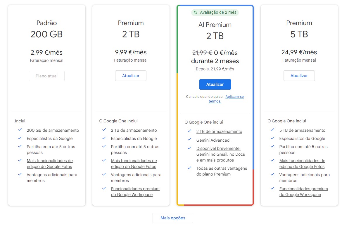The width and height of the screenshot is (361, 229).
Task: Click the Padrão plan title
Action: 47,23
